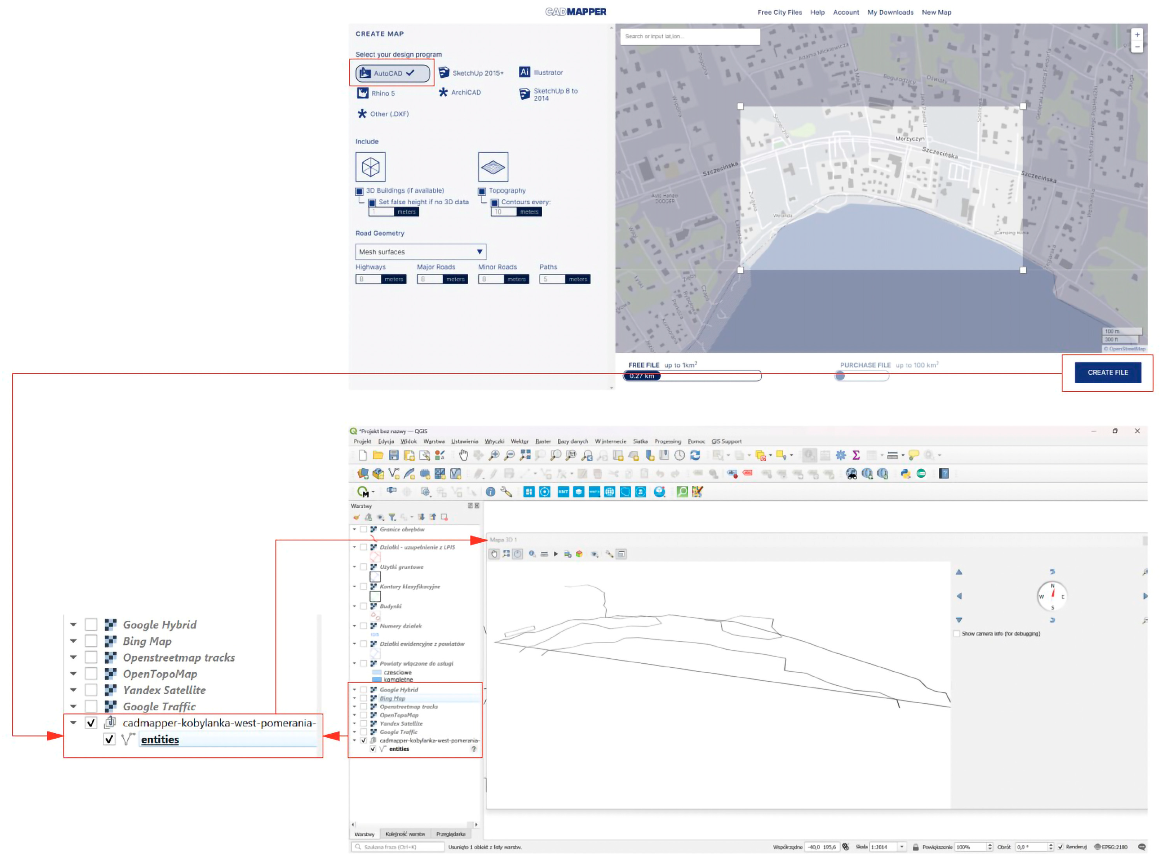Screen dimensions: 1164x862
Task: Collapse the Budynki layer expander arrow
Action: tap(355, 606)
